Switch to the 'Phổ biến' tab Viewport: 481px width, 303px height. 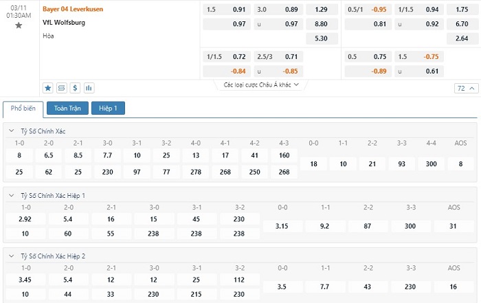pos(23,109)
